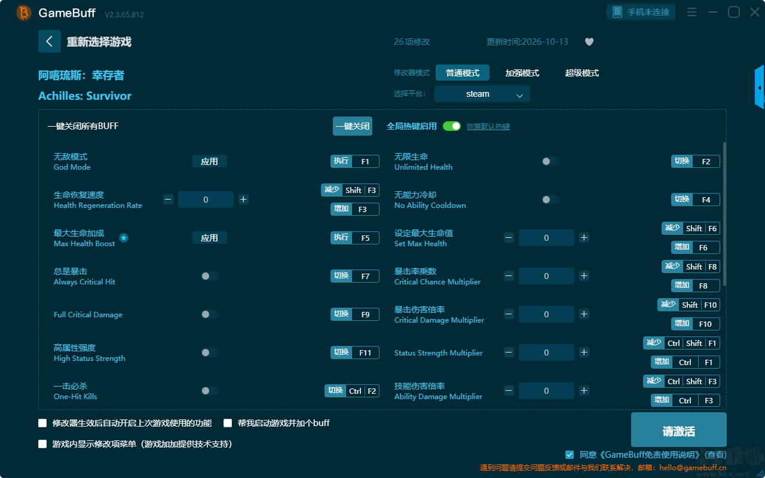The width and height of the screenshot is (765, 478).
Task: Select 普通模式 tab
Action: pos(463,73)
